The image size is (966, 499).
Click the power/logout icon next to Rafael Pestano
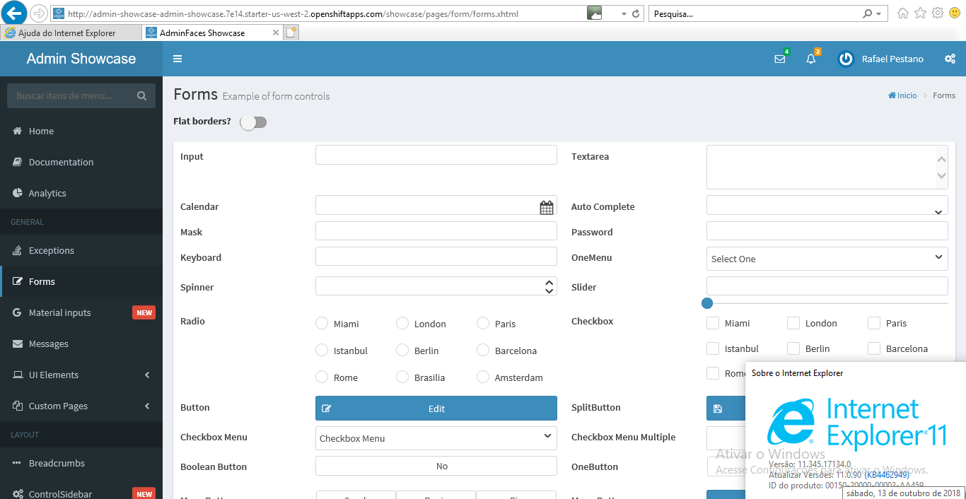846,59
